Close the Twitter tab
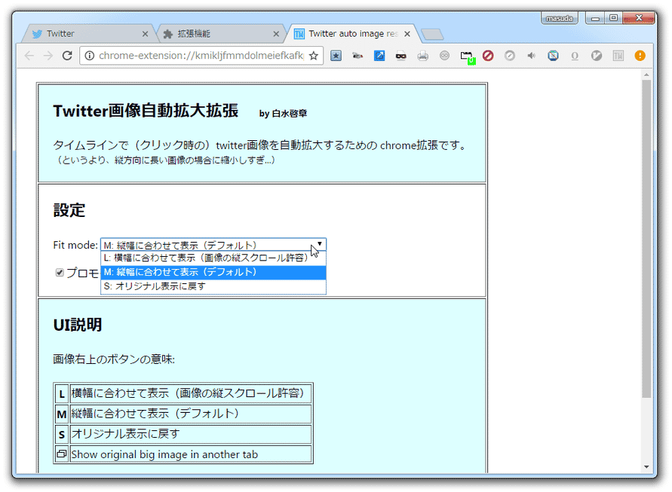Image resolution: width=672 pixels, height=492 pixels. click(145, 34)
